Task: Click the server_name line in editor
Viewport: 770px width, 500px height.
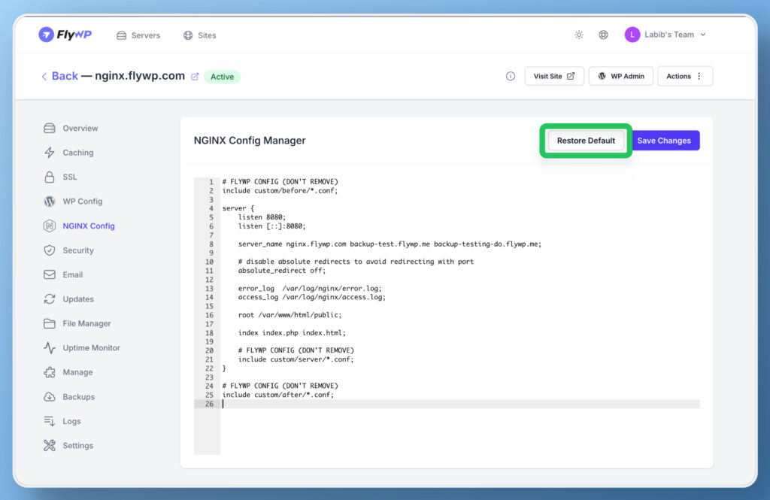Action: click(390, 244)
